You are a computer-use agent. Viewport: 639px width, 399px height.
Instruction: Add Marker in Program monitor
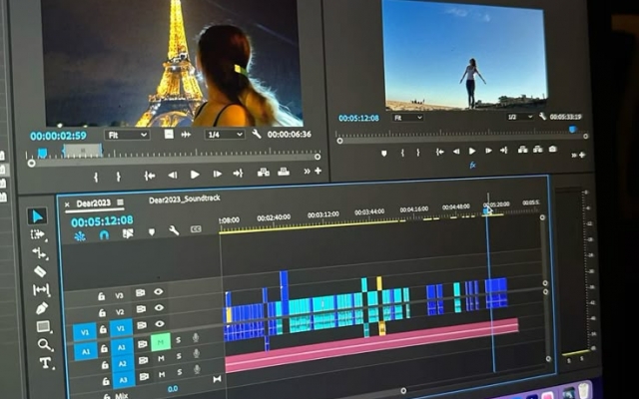(383, 154)
